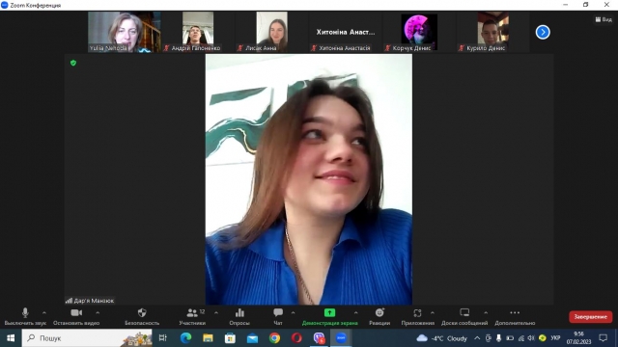Expand audio options arrow beside microphone
The height and width of the screenshot is (347, 618).
[44, 312]
